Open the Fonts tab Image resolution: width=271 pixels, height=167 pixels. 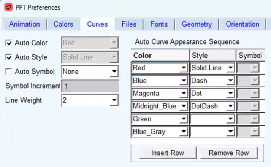click(x=159, y=24)
